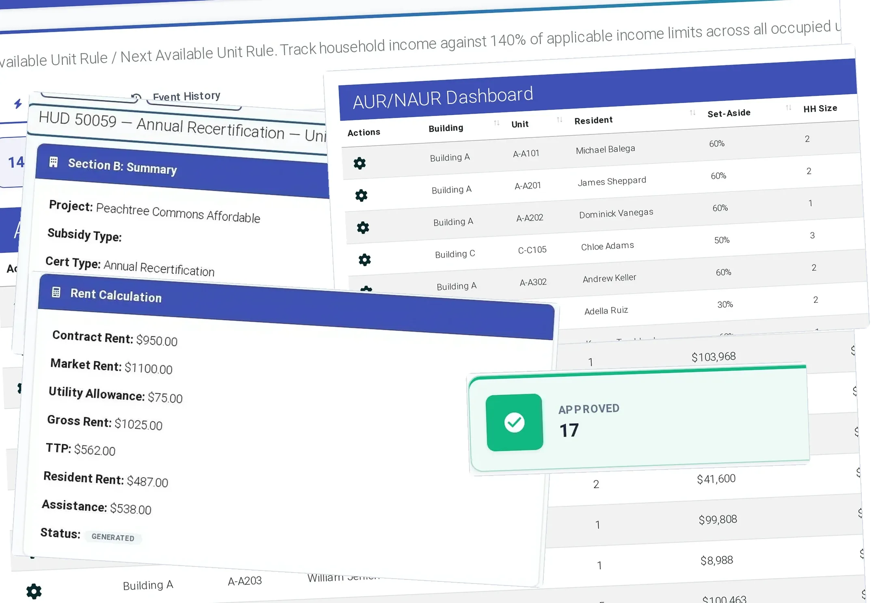Click unit A-A203 in bottom row
887x603 pixels.
(244, 581)
